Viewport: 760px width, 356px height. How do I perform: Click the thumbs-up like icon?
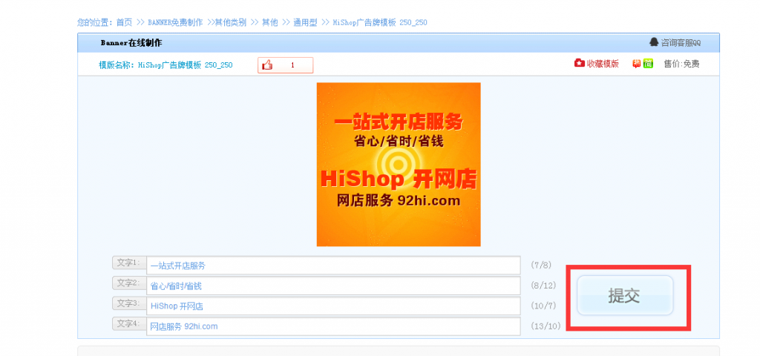[267, 65]
